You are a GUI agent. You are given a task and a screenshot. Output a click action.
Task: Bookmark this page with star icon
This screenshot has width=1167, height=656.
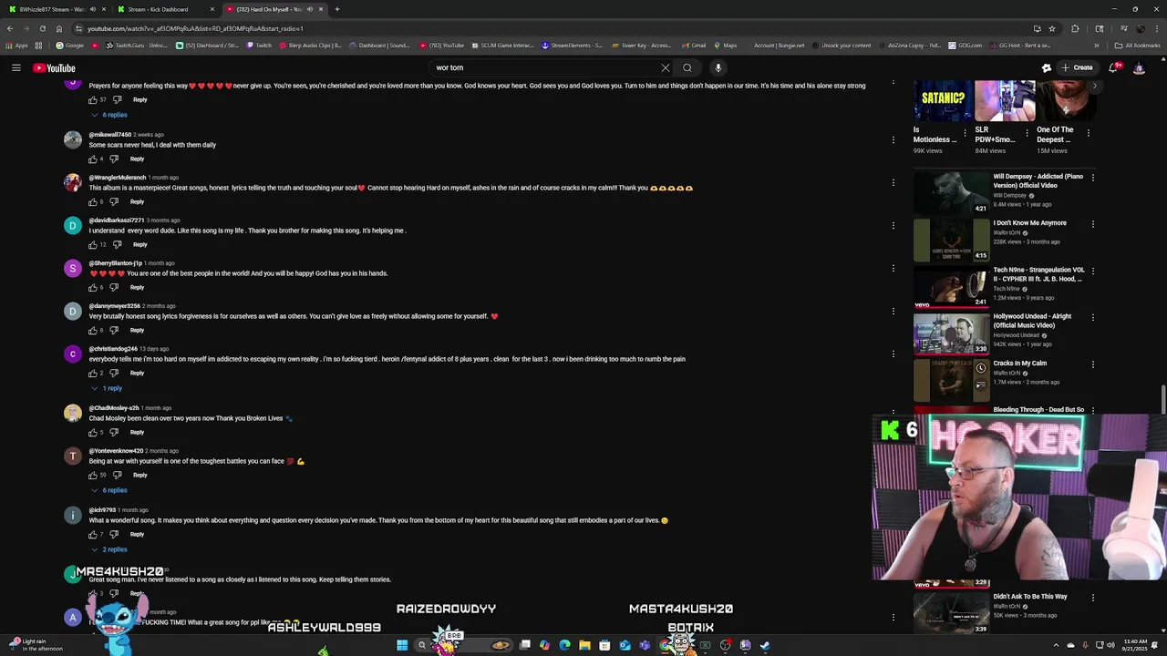point(1052,28)
